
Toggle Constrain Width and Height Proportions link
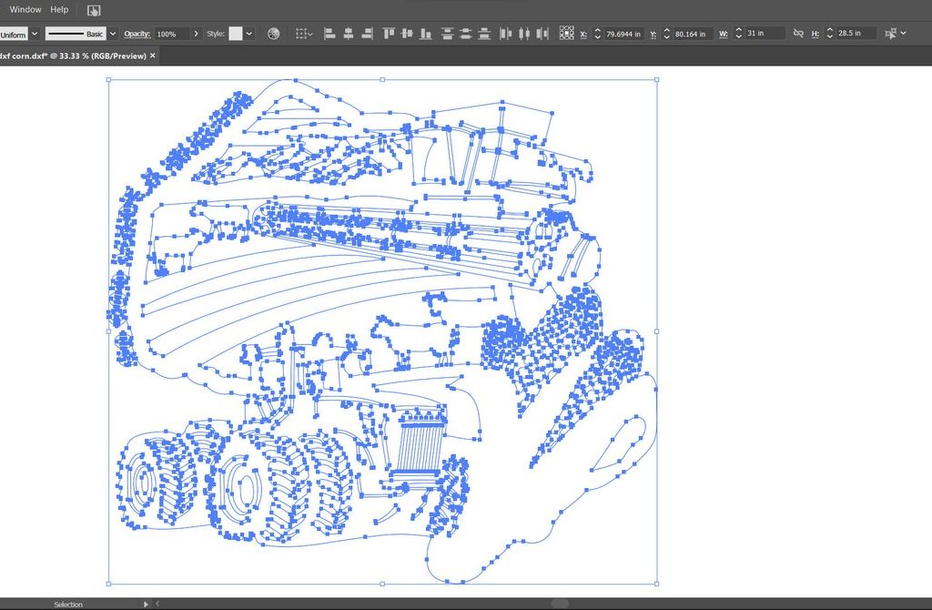tap(798, 34)
